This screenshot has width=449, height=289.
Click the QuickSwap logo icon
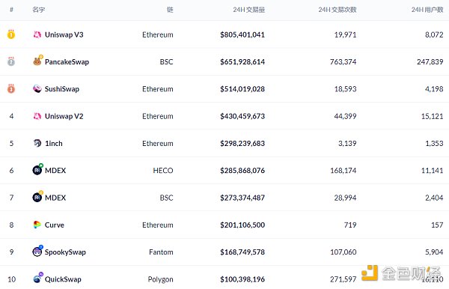tap(37, 278)
